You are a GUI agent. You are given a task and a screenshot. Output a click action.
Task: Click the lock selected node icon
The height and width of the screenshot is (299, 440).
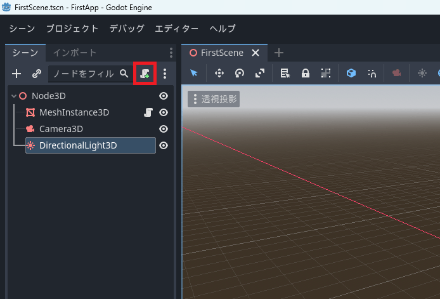pyautogui.click(x=306, y=74)
